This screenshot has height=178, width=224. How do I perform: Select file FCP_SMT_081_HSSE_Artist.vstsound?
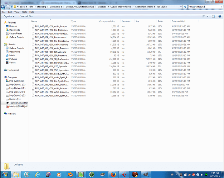coord(52,44)
